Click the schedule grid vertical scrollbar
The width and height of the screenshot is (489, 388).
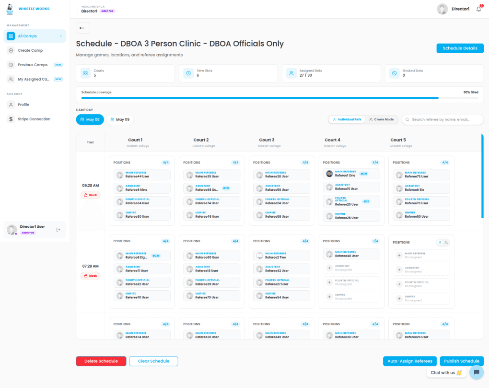coord(482,176)
